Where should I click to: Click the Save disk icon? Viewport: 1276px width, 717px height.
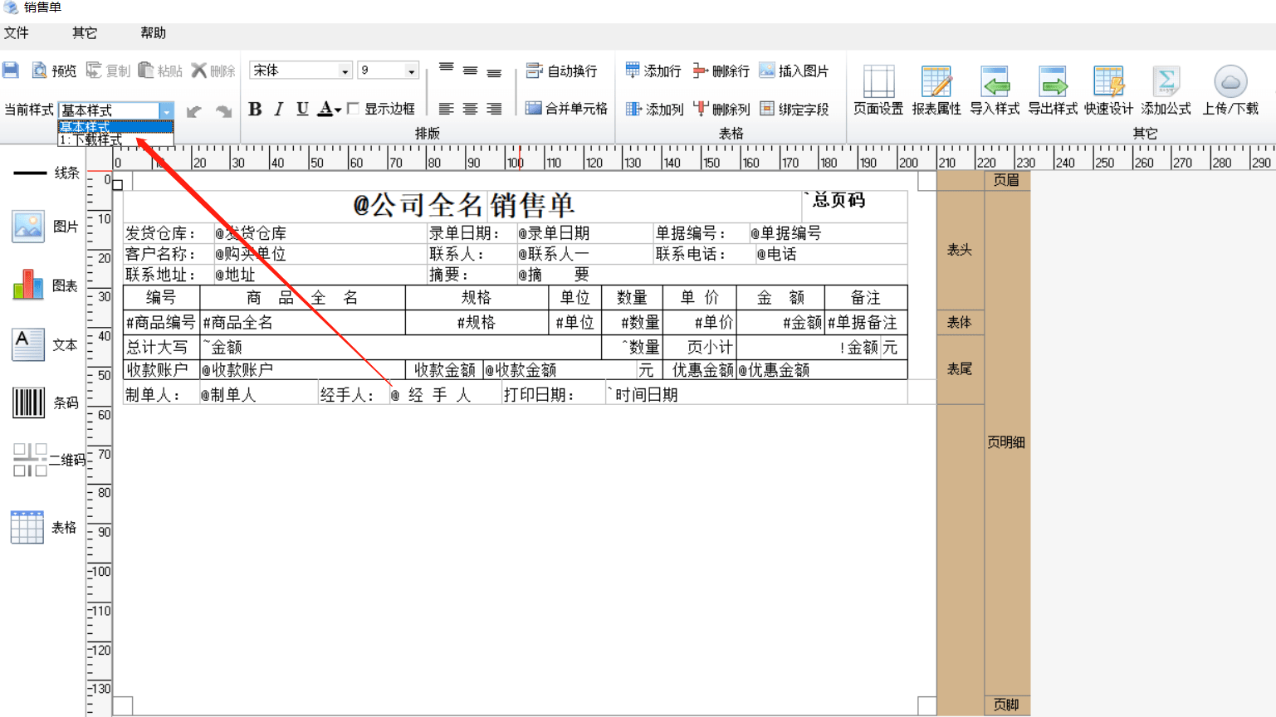[x=11, y=71]
